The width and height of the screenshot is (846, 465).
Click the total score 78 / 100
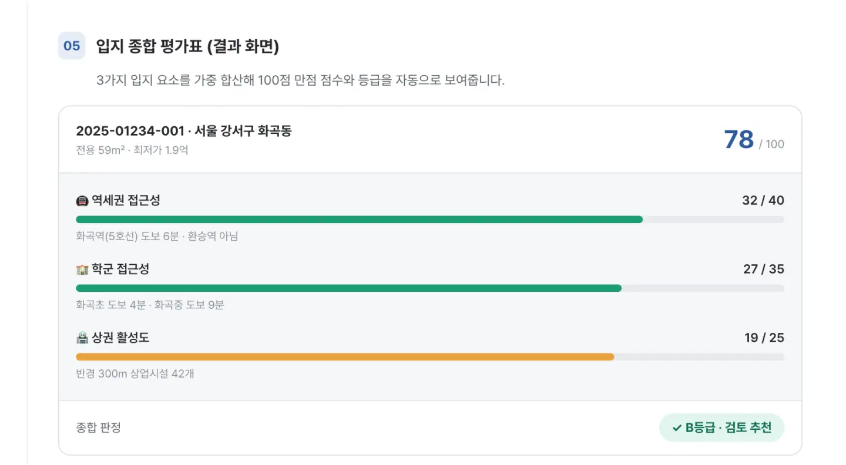[754, 140]
